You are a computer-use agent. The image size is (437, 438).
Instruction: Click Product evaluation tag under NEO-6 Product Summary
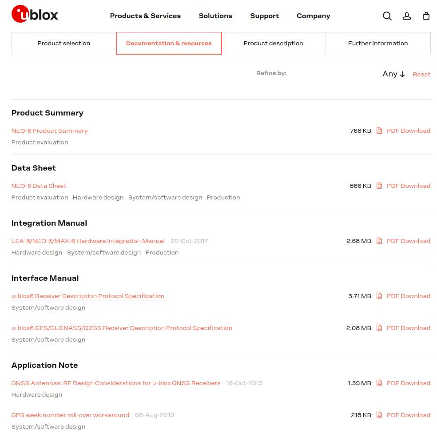click(40, 142)
